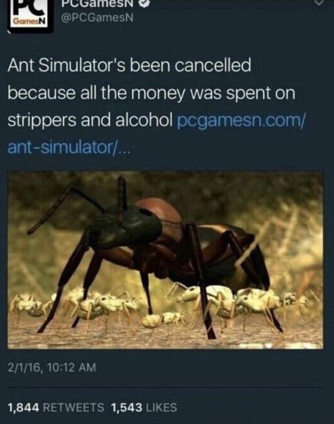Open the ant screenshot image
The image size is (334, 424).
coord(165,260)
